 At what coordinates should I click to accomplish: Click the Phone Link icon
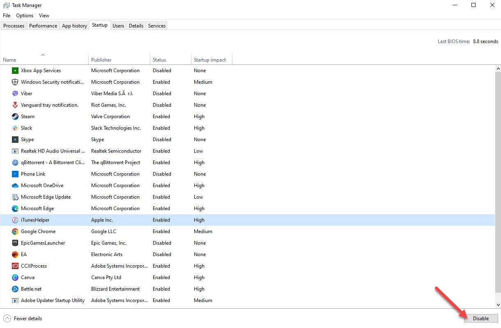15,174
